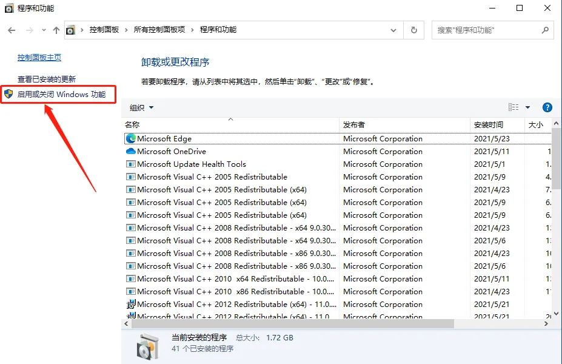Open address bar history dropdown
Image resolution: width=562 pixels, height=364 pixels.
tap(393, 30)
